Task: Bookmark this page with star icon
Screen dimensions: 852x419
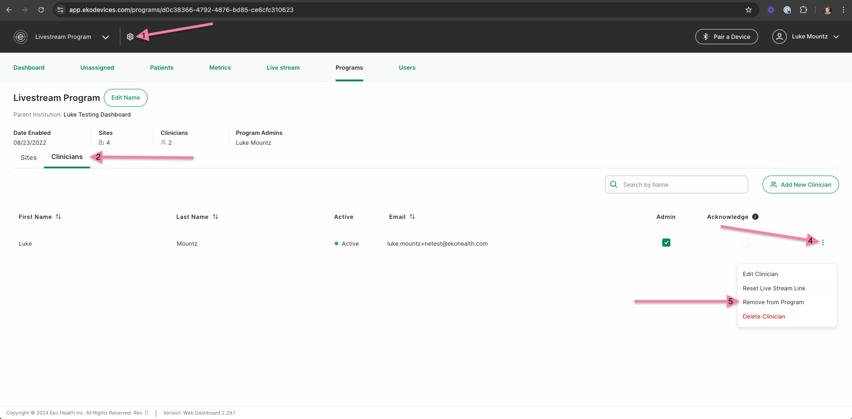Action: pos(749,10)
